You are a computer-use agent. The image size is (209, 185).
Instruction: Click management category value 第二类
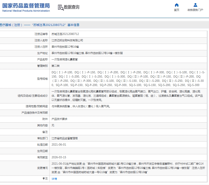(56, 66)
